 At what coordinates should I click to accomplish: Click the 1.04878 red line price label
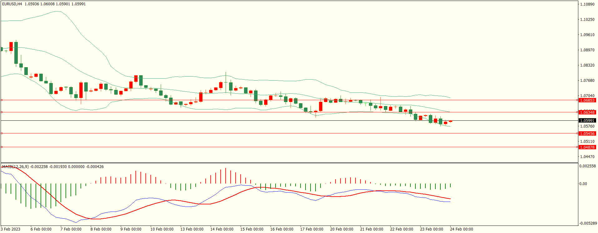coord(587,147)
